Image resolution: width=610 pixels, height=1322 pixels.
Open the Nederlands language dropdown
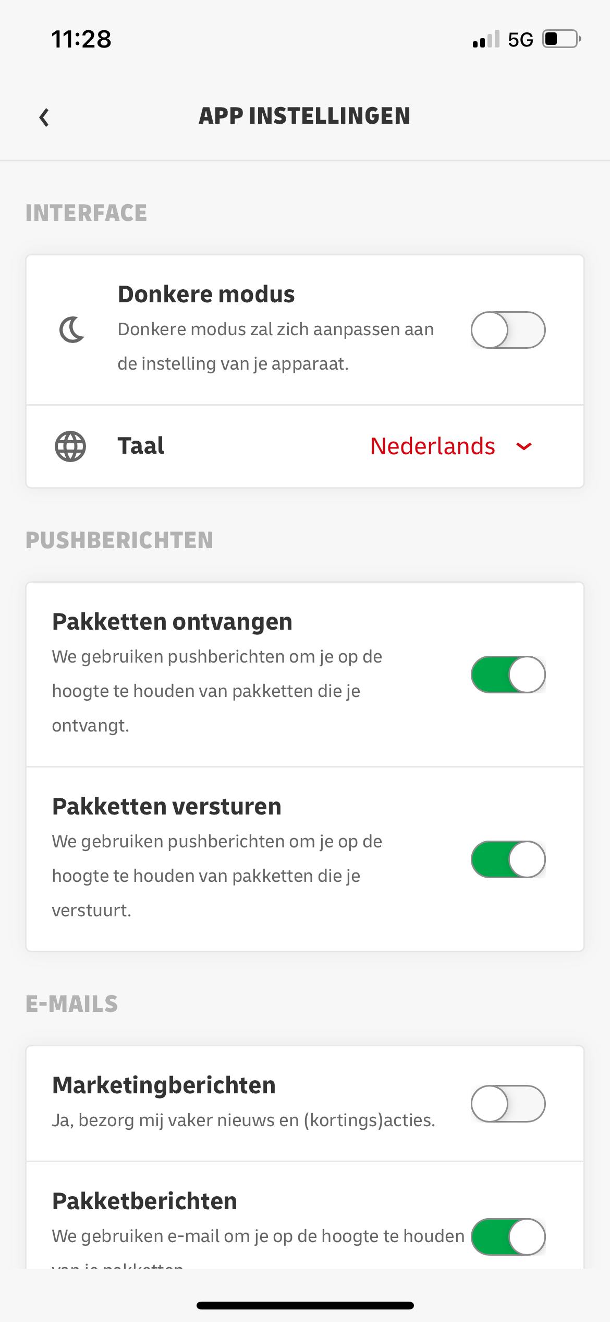coord(433,446)
